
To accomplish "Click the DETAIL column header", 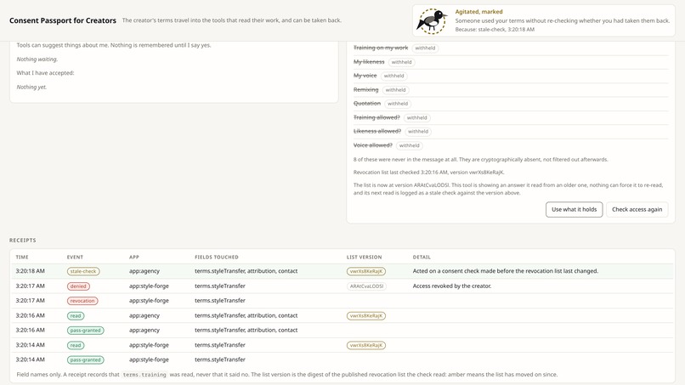I will [422, 257].
